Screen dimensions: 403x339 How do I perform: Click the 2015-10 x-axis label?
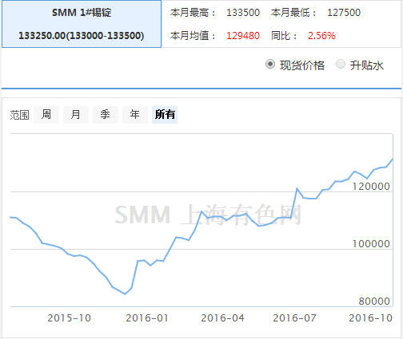[70, 318]
